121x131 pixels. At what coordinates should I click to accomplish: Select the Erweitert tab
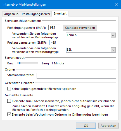coord(60,13)
